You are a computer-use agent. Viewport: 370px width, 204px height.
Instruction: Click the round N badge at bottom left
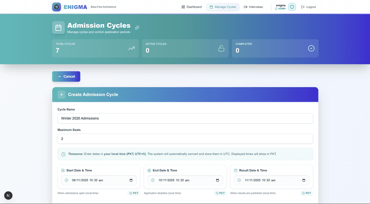tap(8, 196)
